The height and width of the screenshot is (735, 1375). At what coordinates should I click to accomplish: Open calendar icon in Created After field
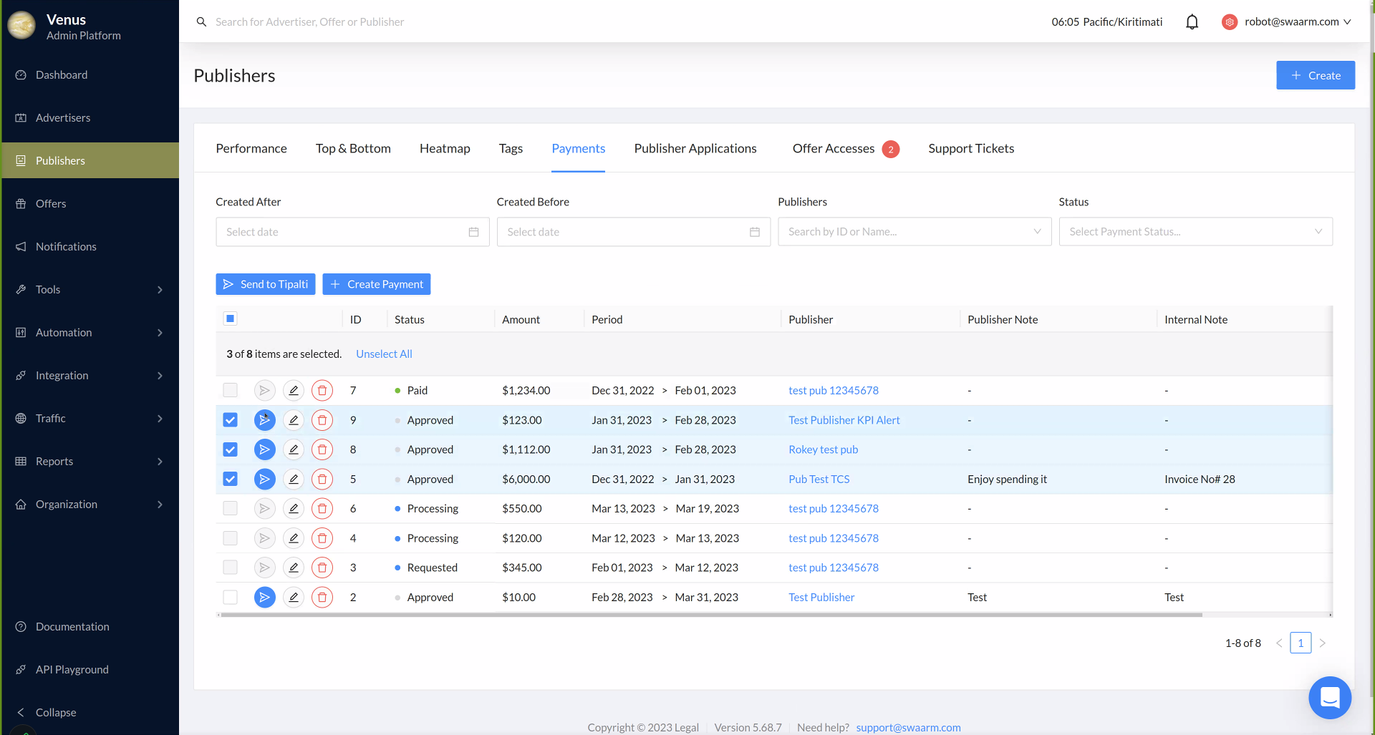pyautogui.click(x=473, y=232)
